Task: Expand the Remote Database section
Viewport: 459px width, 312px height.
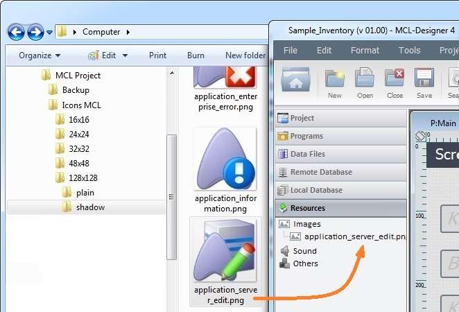Action: [320, 172]
